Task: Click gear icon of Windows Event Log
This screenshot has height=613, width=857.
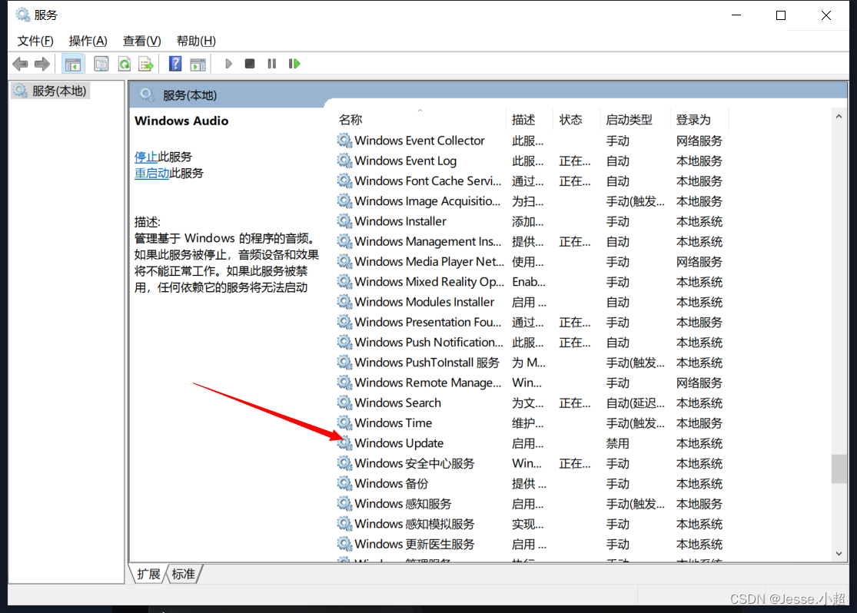Action: tap(344, 161)
